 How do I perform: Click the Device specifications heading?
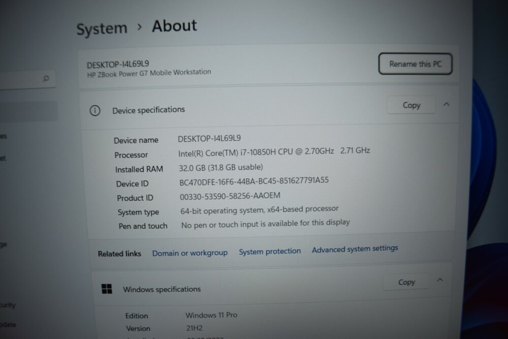pyautogui.click(x=148, y=110)
